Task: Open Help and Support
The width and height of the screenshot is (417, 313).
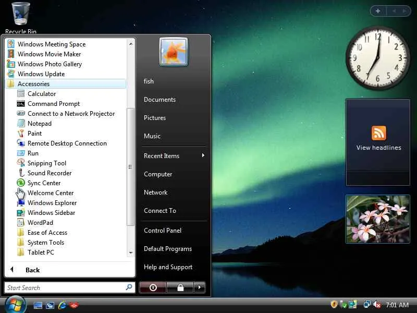Action: coord(168,267)
